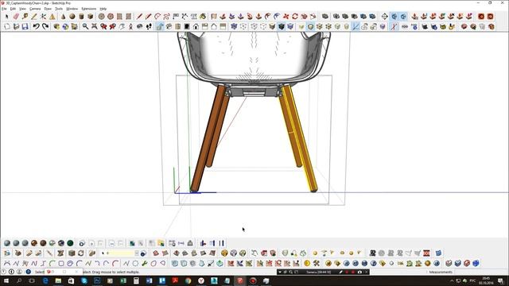Click the yellow smiley coin icon
The height and width of the screenshot is (286, 509).
(307, 263)
